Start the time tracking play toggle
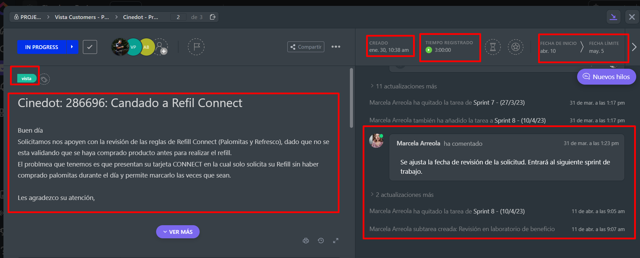This screenshot has height=258, width=640. [429, 50]
